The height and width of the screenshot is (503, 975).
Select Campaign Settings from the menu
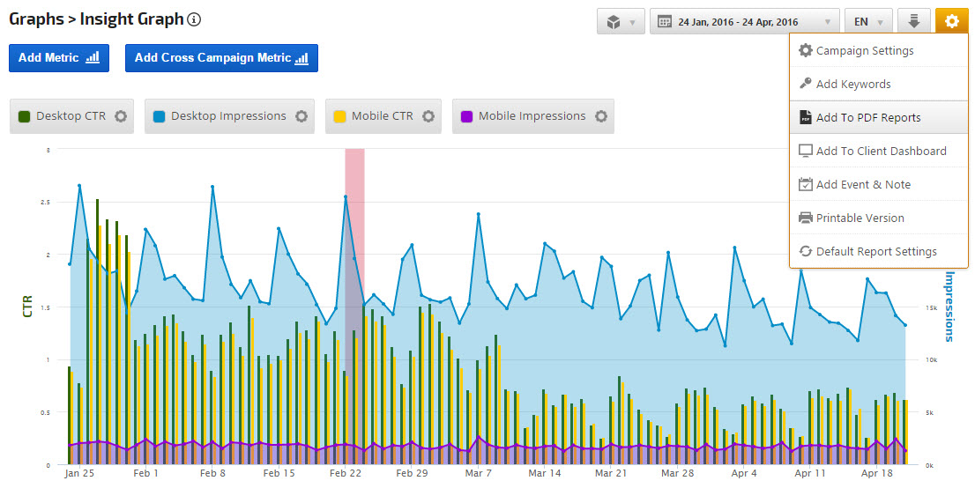864,51
